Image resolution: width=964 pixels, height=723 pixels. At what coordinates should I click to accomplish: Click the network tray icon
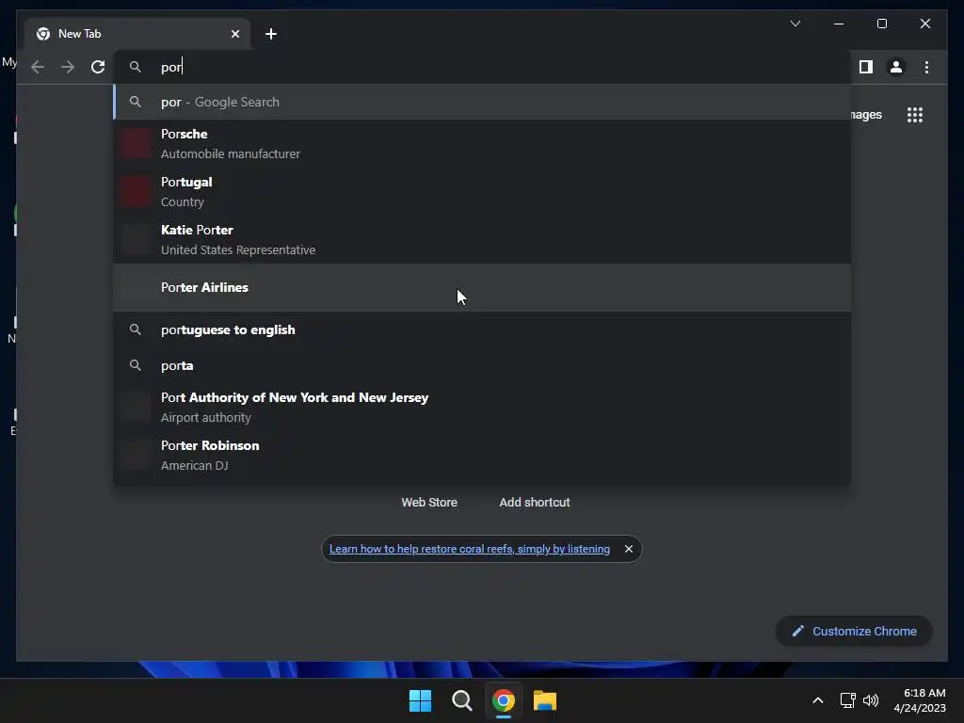pos(848,700)
